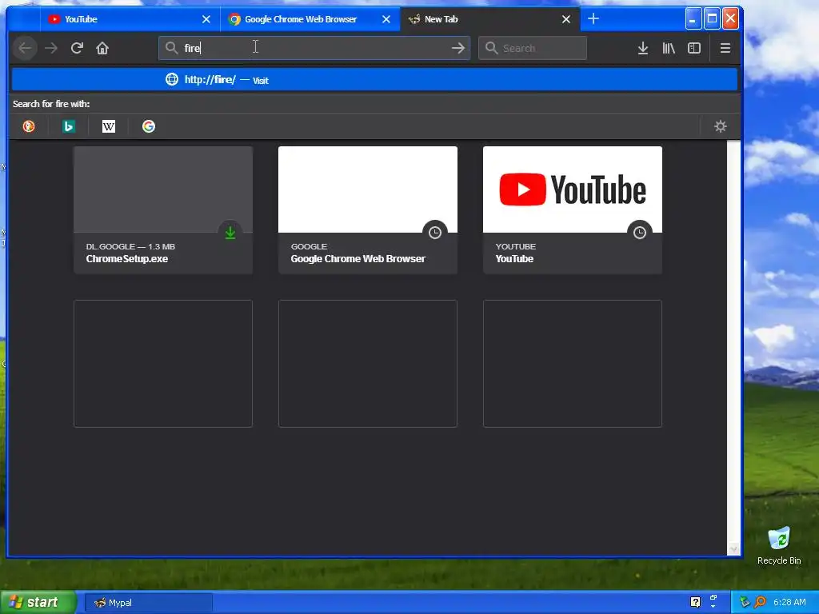This screenshot has height=614, width=819.
Task: Open search settings gear in the dropdown
Action: pos(721,126)
